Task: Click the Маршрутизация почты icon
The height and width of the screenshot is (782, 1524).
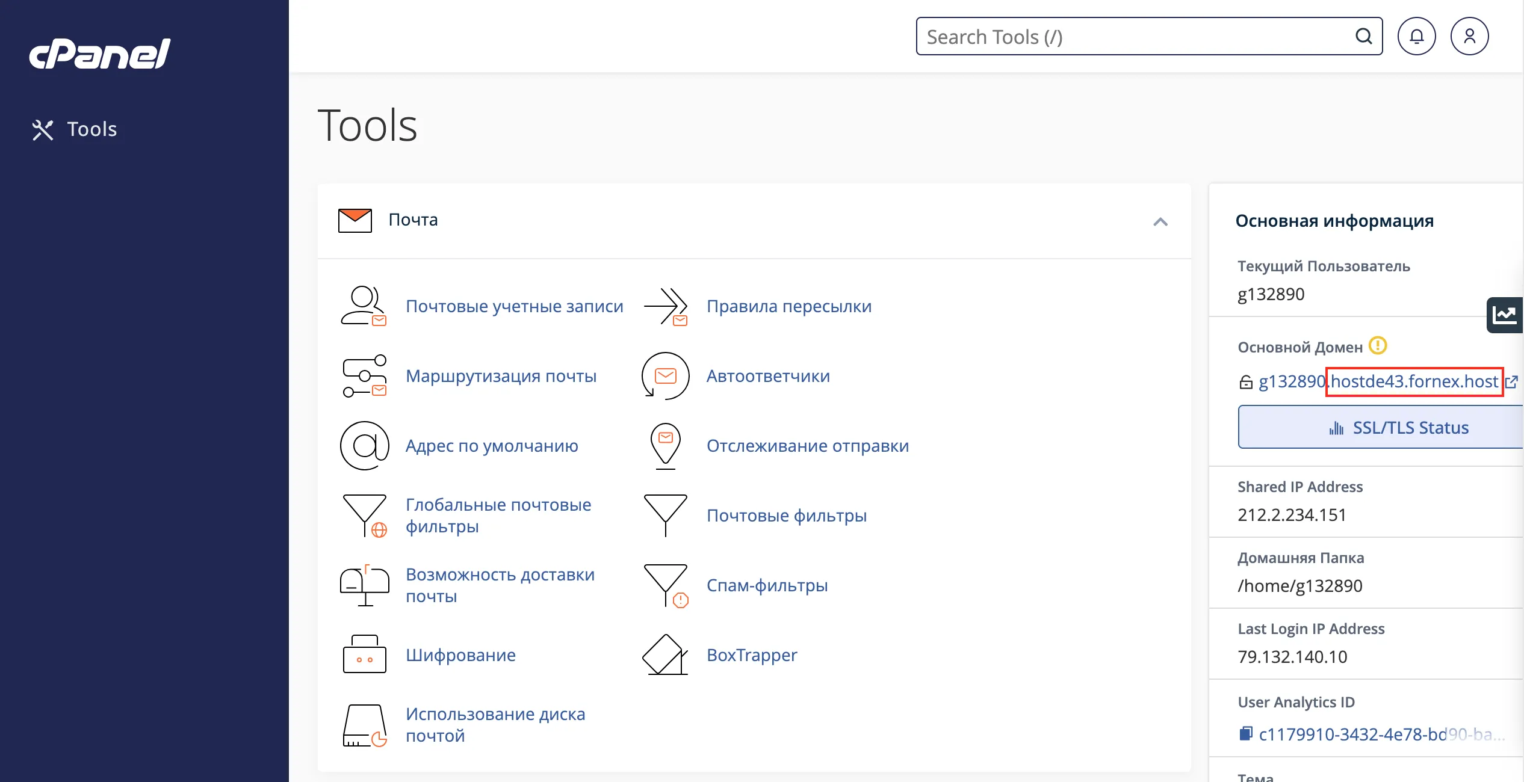Action: tap(364, 376)
